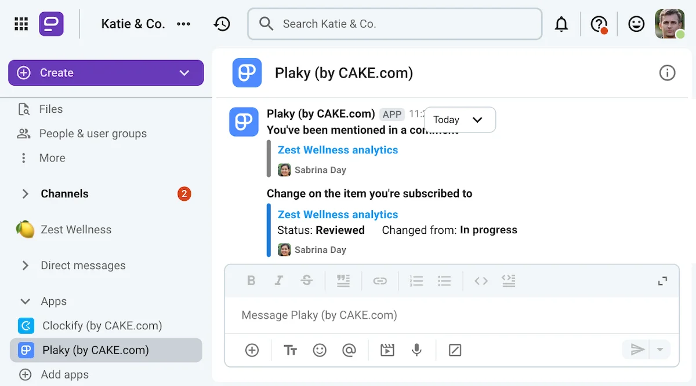Collapse the Apps section in the sidebar
Image resolution: width=696 pixels, height=386 pixels.
[x=24, y=301]
